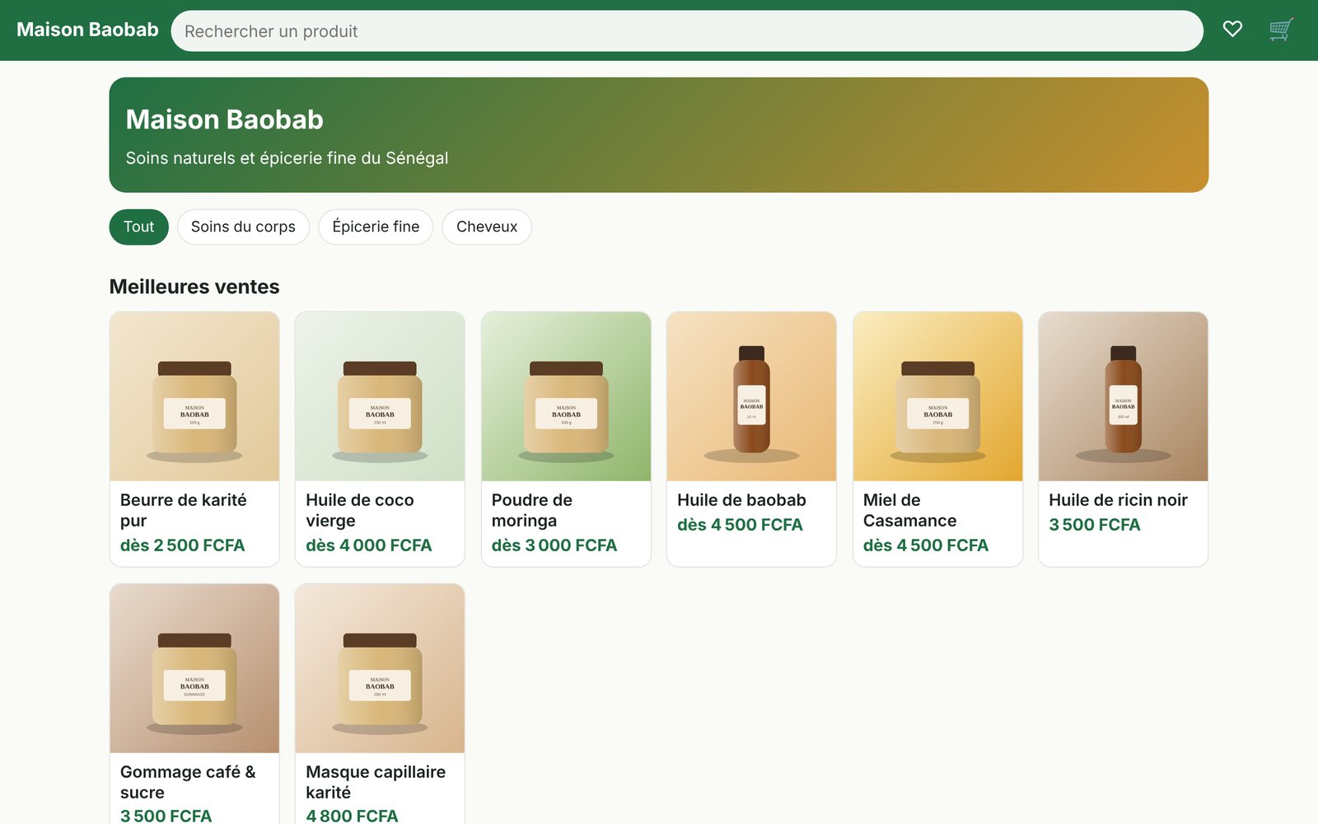Click the Miel de Casamance title
1318x824 pixels.
[x=909, y=510]
